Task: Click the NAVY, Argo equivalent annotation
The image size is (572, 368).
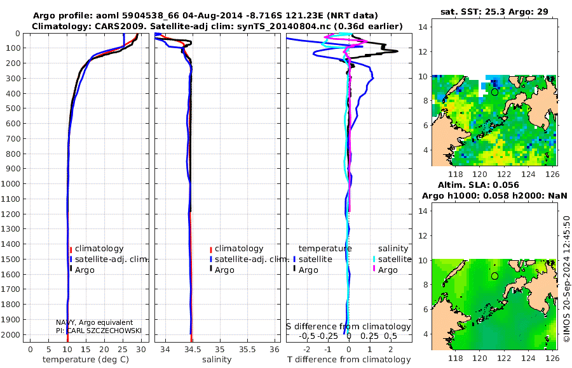Action: click(95, 322)
